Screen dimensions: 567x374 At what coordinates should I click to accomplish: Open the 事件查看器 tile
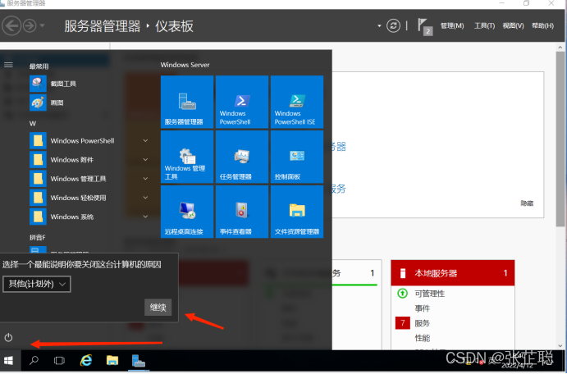point(242,212)
